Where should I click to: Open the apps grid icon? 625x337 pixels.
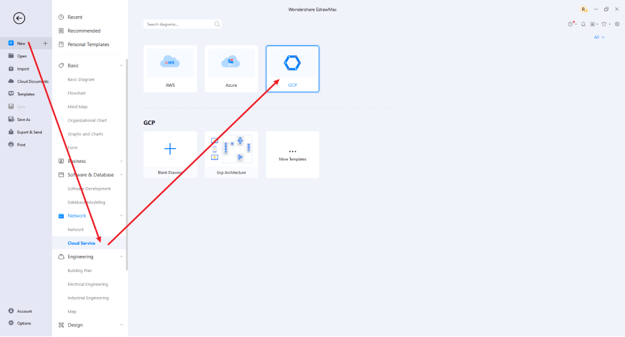point(592,24)
